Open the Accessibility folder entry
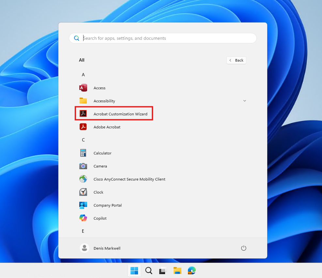Image resolution: width=322 pixels, height=278 pixels. click(x=104, y=101)
